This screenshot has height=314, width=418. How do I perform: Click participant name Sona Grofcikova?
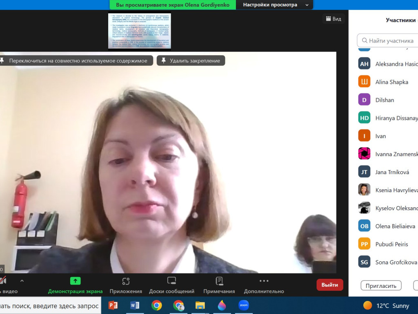tap(396, 262)
